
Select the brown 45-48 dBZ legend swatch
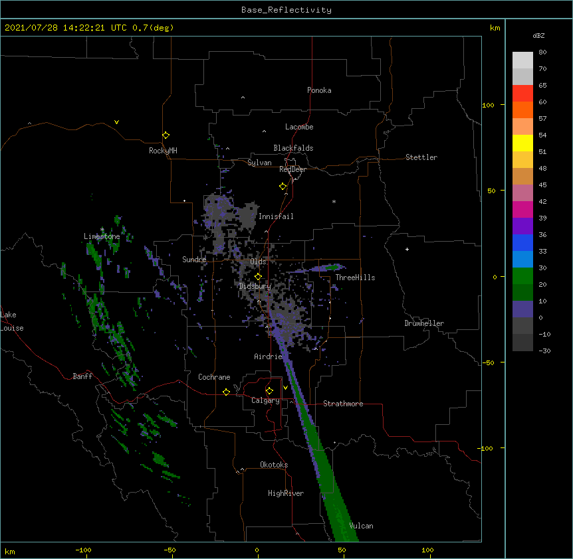coord(522,176)
